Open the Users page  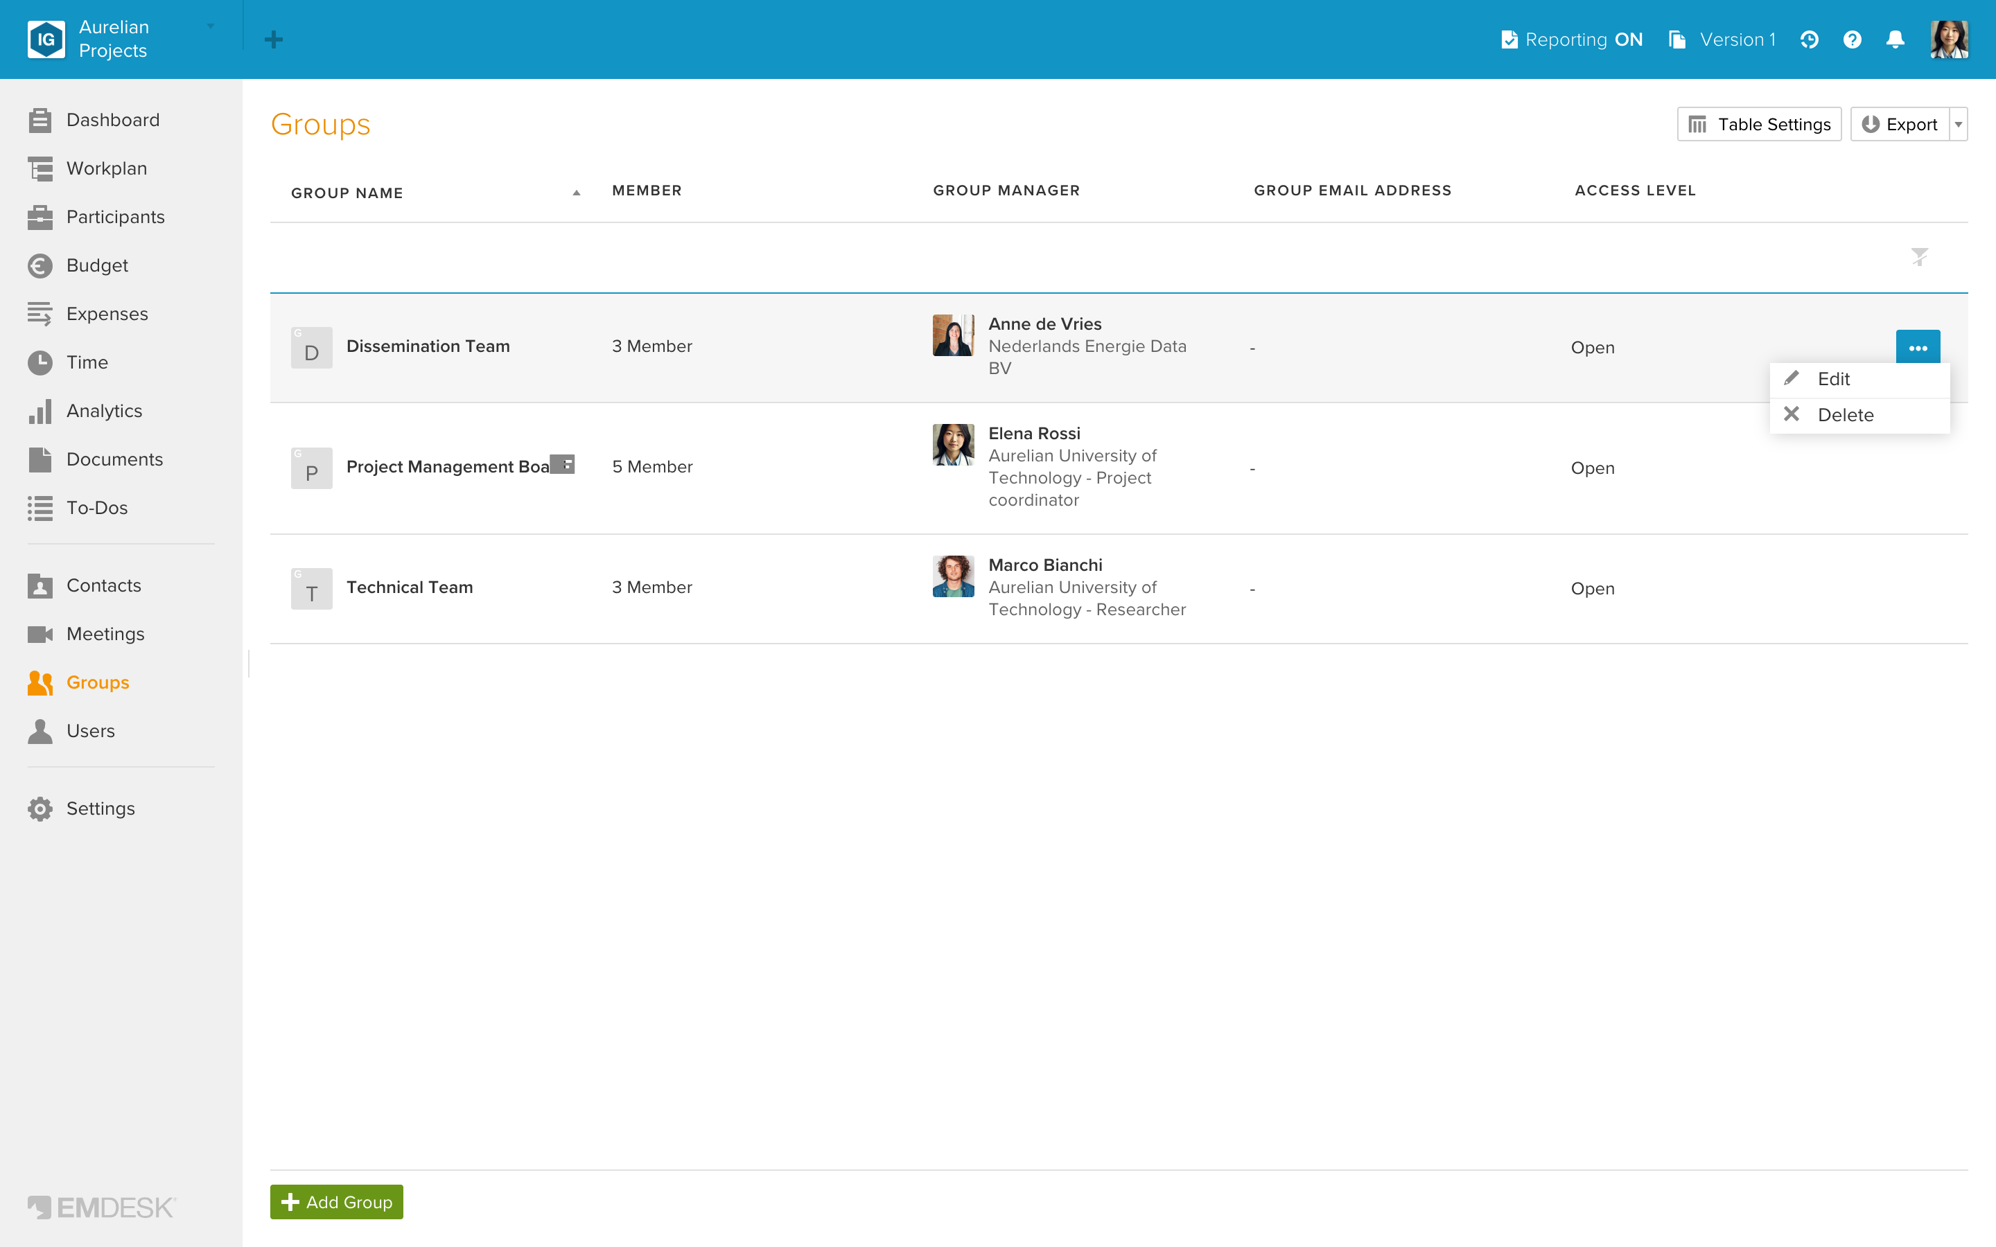coord(72,732)
